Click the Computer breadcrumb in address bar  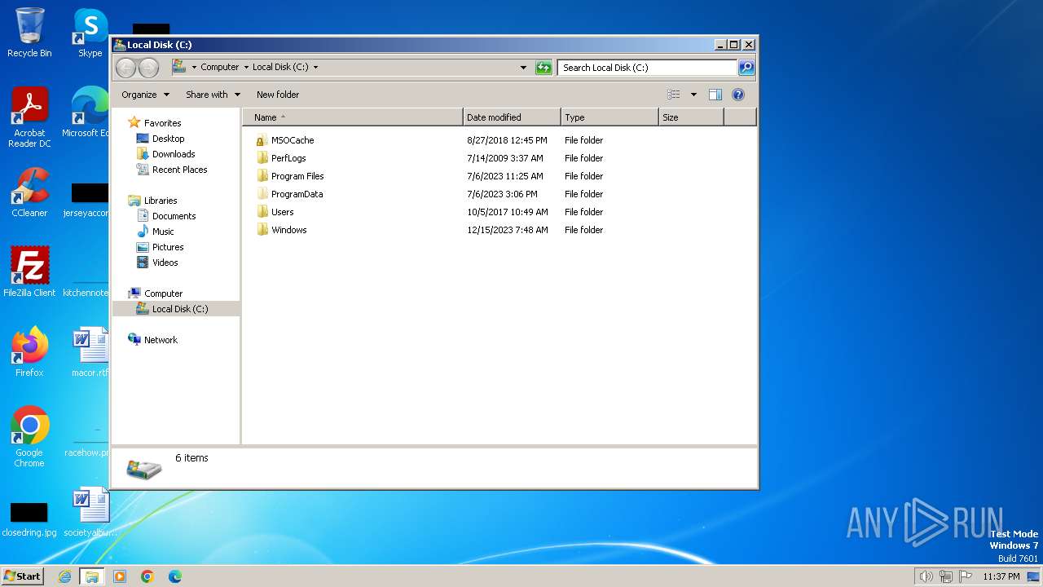(220, 68)
